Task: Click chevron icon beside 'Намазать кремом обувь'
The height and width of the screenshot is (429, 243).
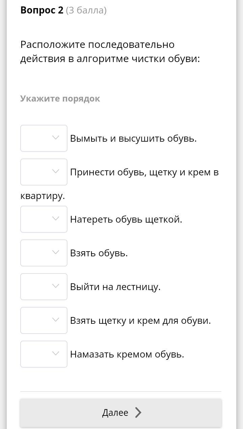Action: point(56,353)
